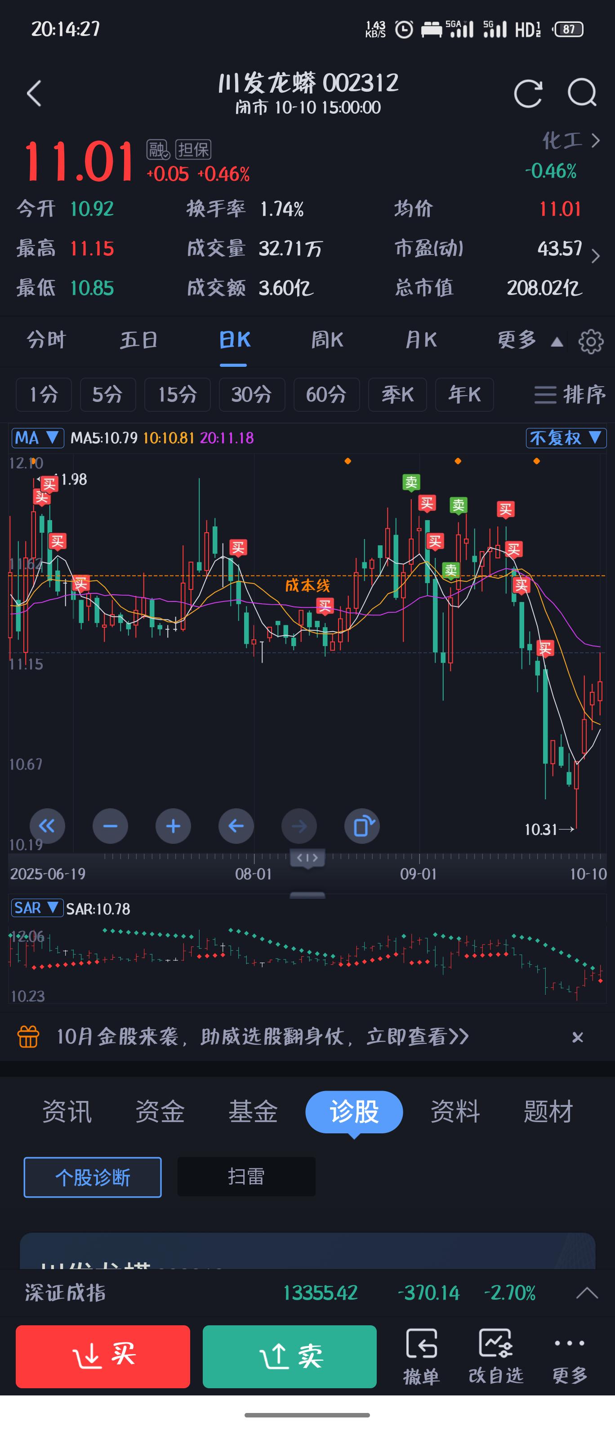Viewport: 615px width, 1435px height.
Task: Switch to the 扫雷 option
Action: coord(246,1177)
